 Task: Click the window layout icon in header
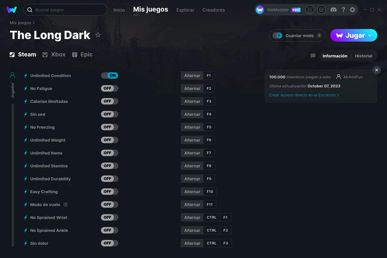321,10
